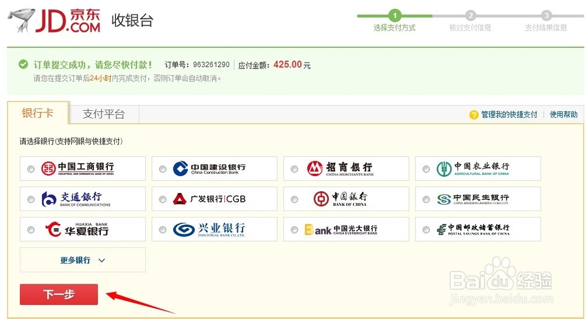Click the 兴业银行 Industrial Bank logo

pyautogui.click(x=209, y=229)
